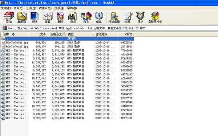Click the JPEG icon beside Nek-TheBest1.jpg
Screen dimensions: 218x136
[3, 42]
